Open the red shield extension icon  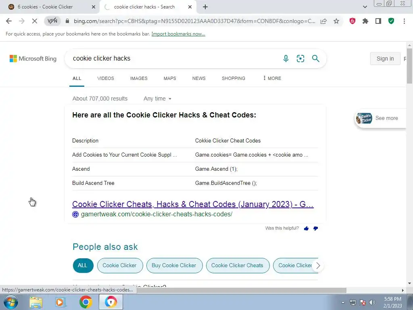click(x=353, y=21)
